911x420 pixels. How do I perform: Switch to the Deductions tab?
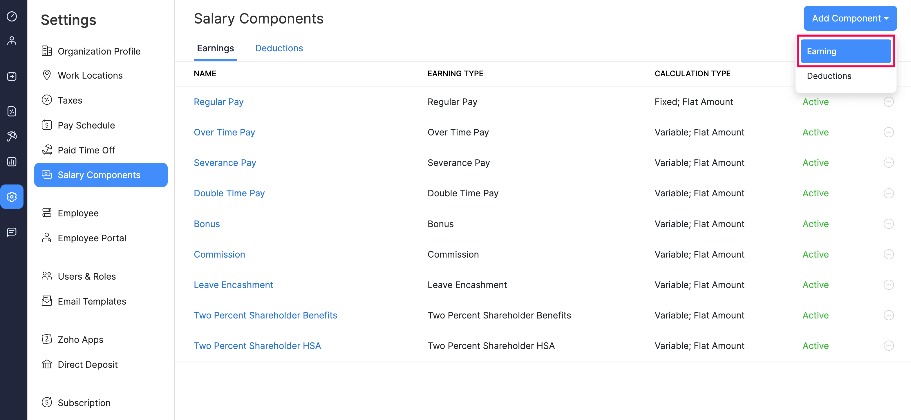tap(279, 48)
